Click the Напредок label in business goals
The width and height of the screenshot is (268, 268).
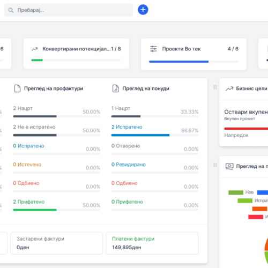tap(236, 135)
